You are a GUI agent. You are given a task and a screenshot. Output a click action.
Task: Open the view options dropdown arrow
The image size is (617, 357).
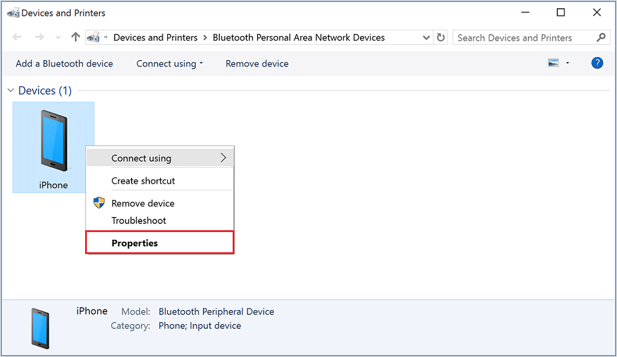(568, 63)
